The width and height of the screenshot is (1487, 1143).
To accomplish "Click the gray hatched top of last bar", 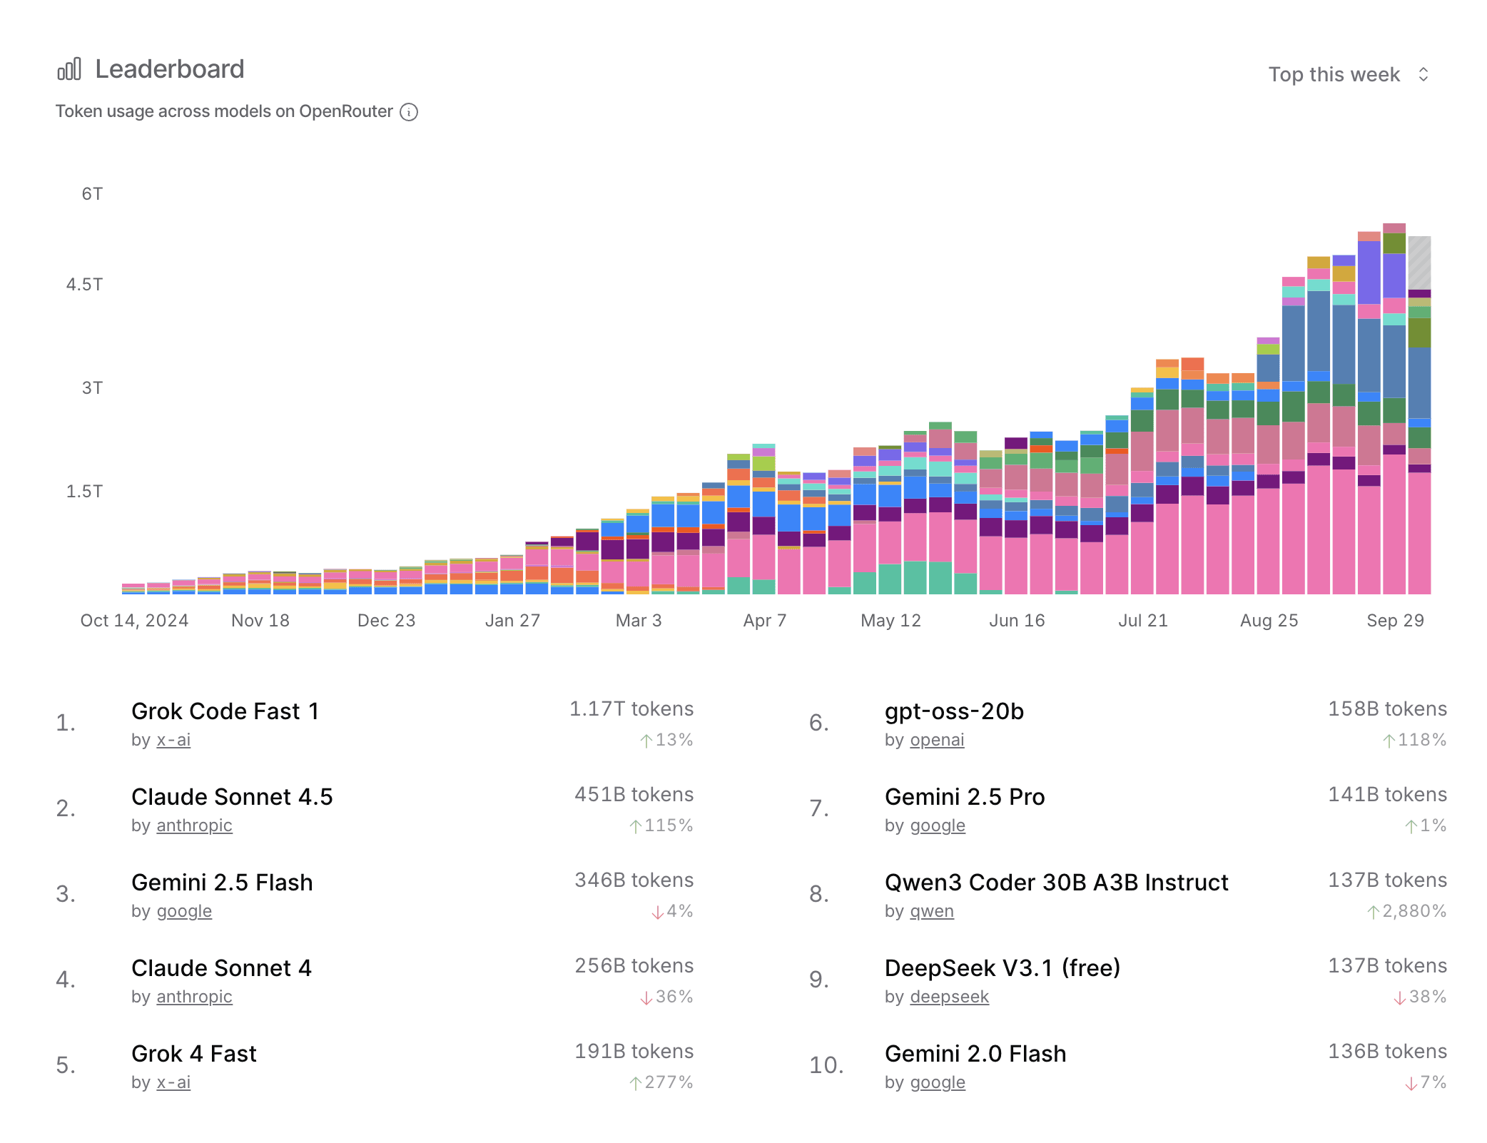I will pyautogui.click(x=1419, y=262).
